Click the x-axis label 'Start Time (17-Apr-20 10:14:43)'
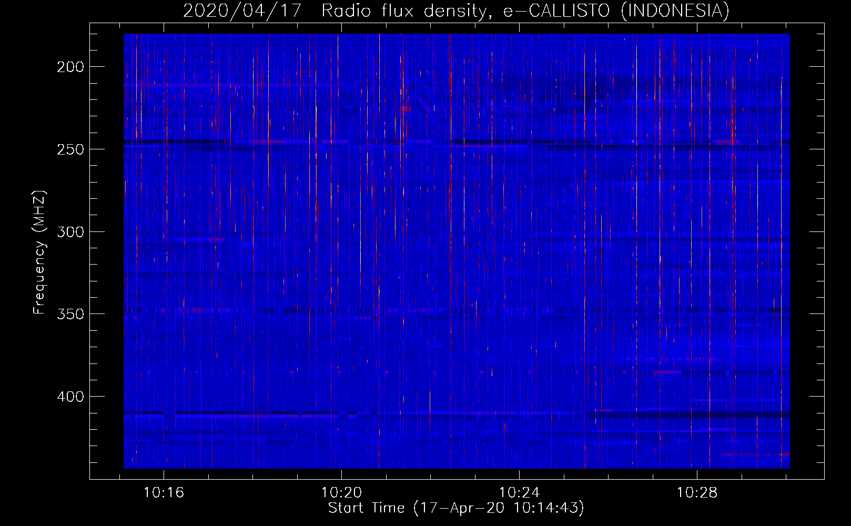 pos(456,508)
